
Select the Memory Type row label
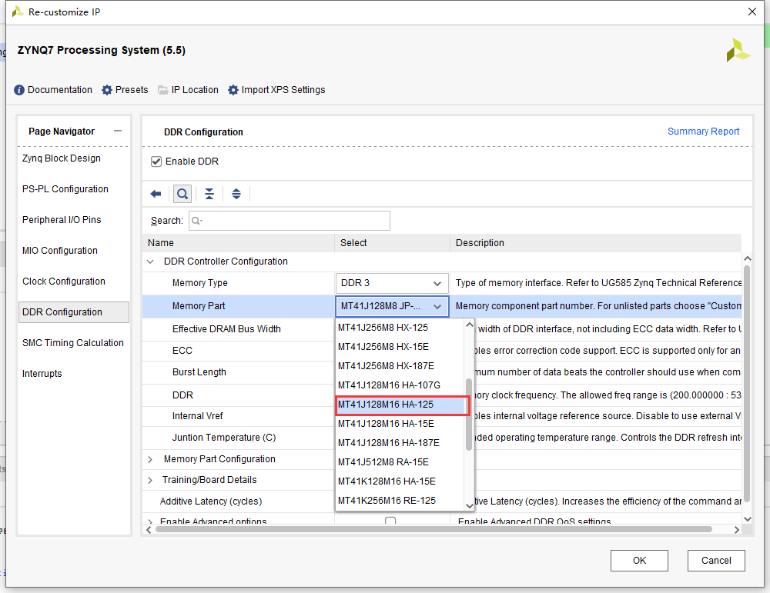point(200,283)
